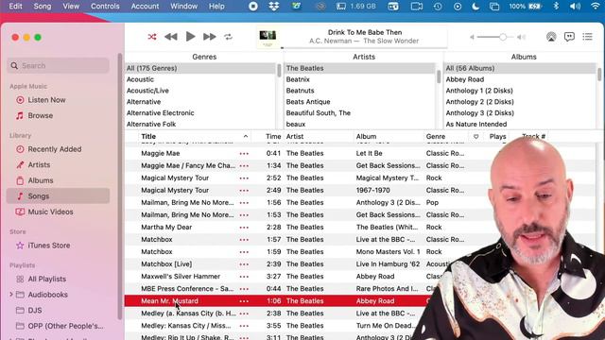
Task: Open the Controls menu
Action: (x=105, y=7)
